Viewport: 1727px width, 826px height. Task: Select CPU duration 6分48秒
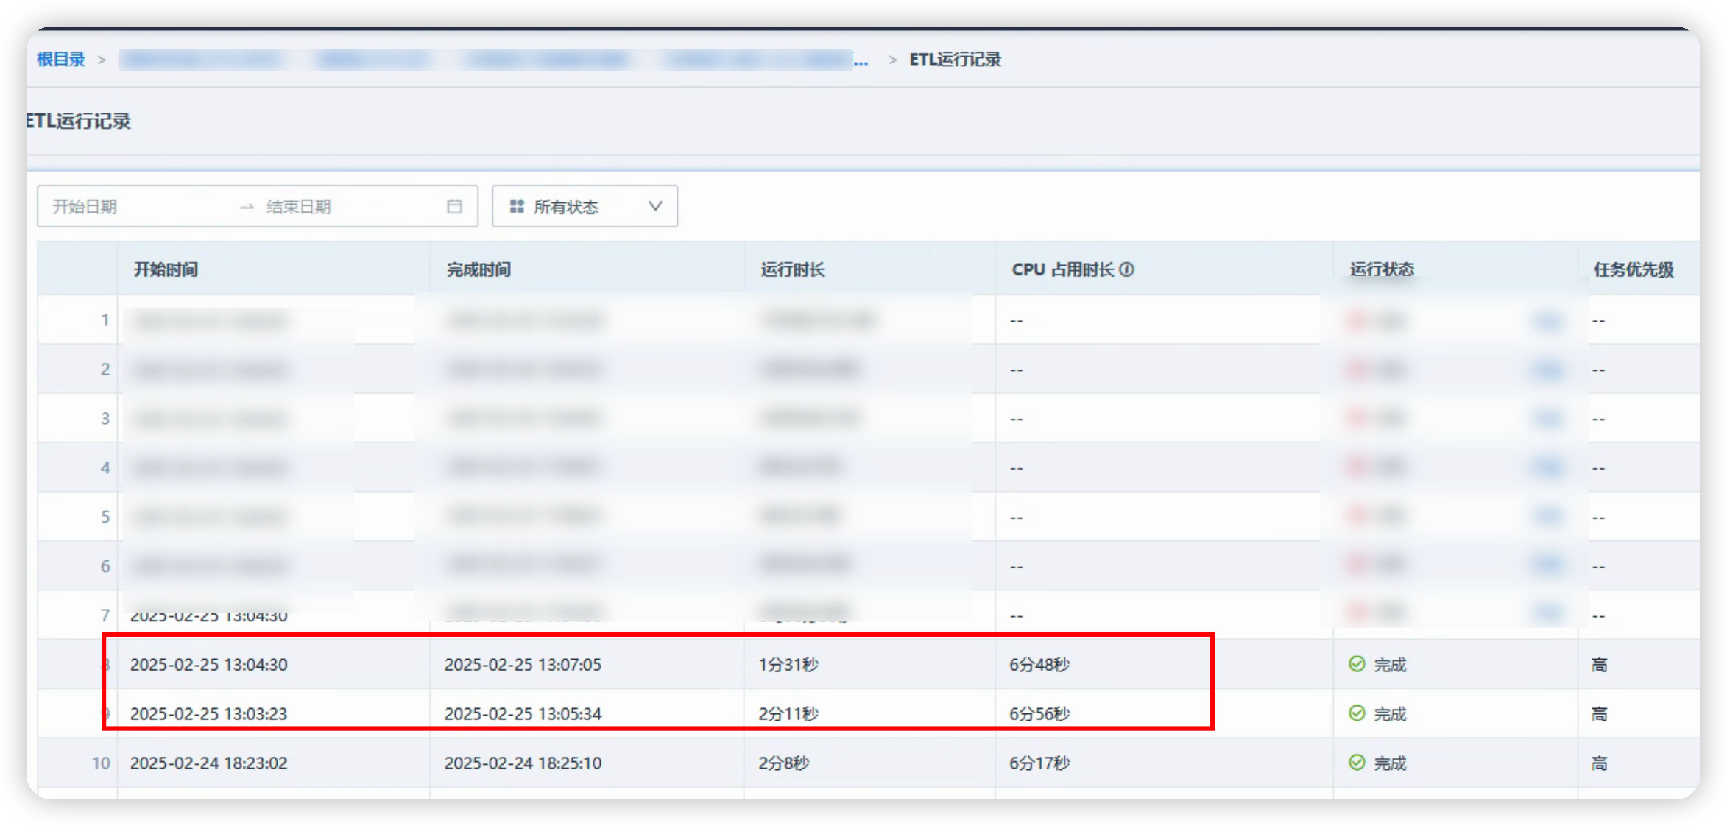click(1039, 665)
